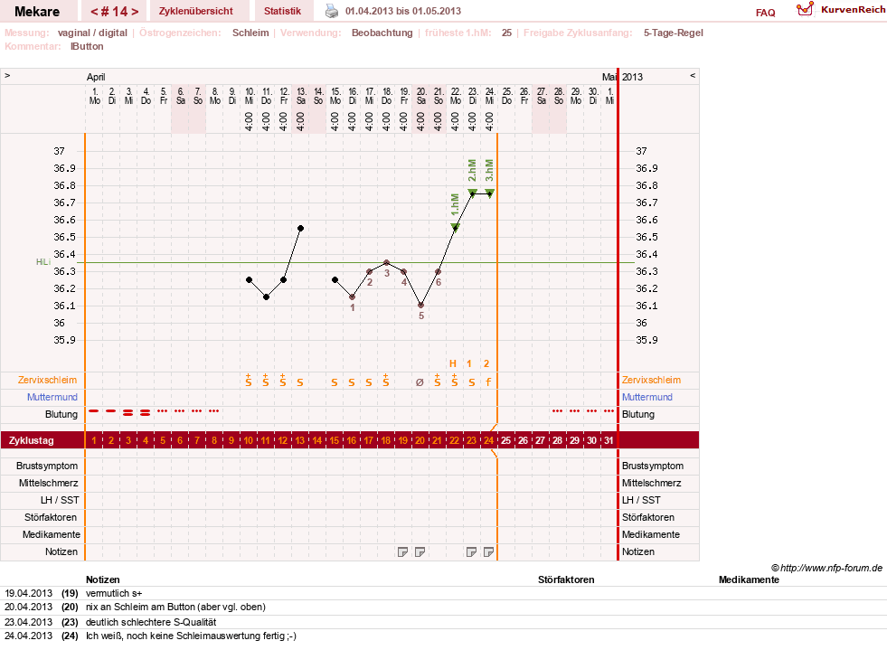Click the 'vaginal / digital' measurement value
Screen dimensions: 887x669
92,33
